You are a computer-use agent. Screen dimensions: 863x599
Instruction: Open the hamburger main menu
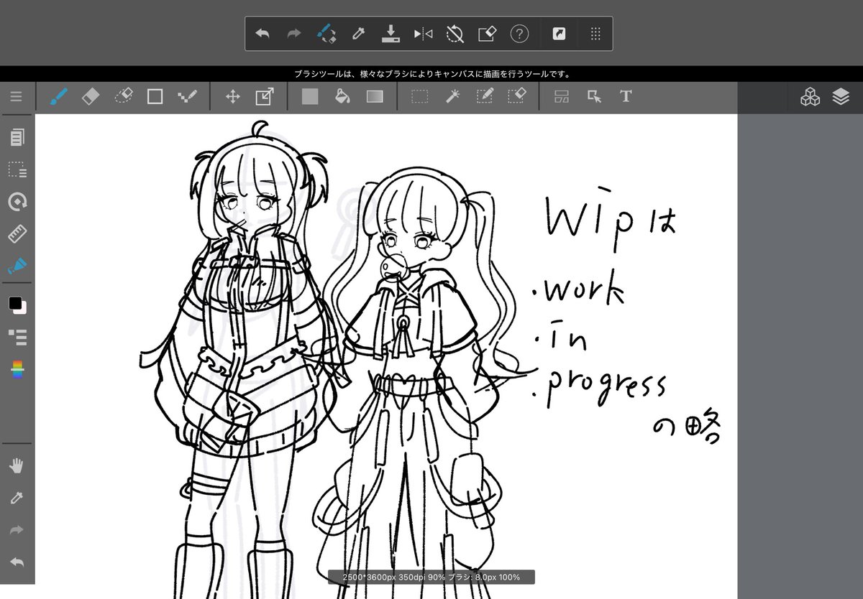tap(16, 96)
